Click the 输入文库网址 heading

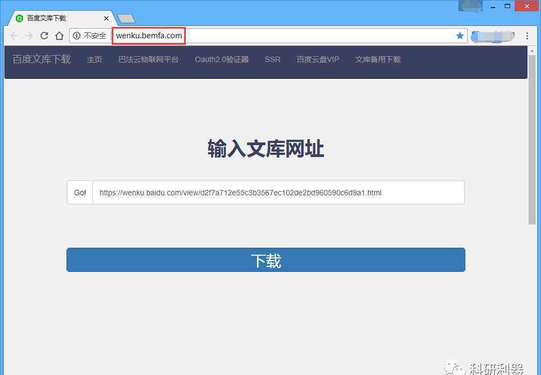266,149
